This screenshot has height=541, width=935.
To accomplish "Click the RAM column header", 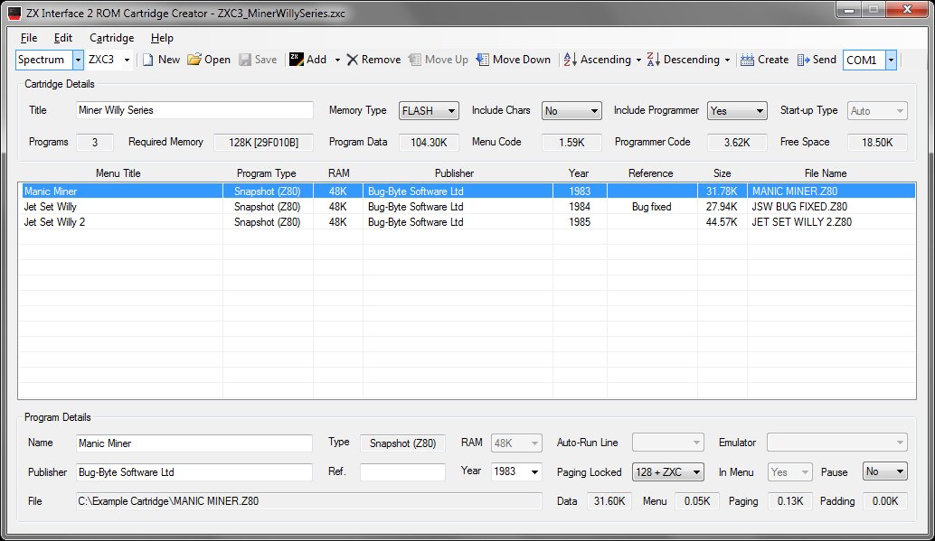I will 339,173.
